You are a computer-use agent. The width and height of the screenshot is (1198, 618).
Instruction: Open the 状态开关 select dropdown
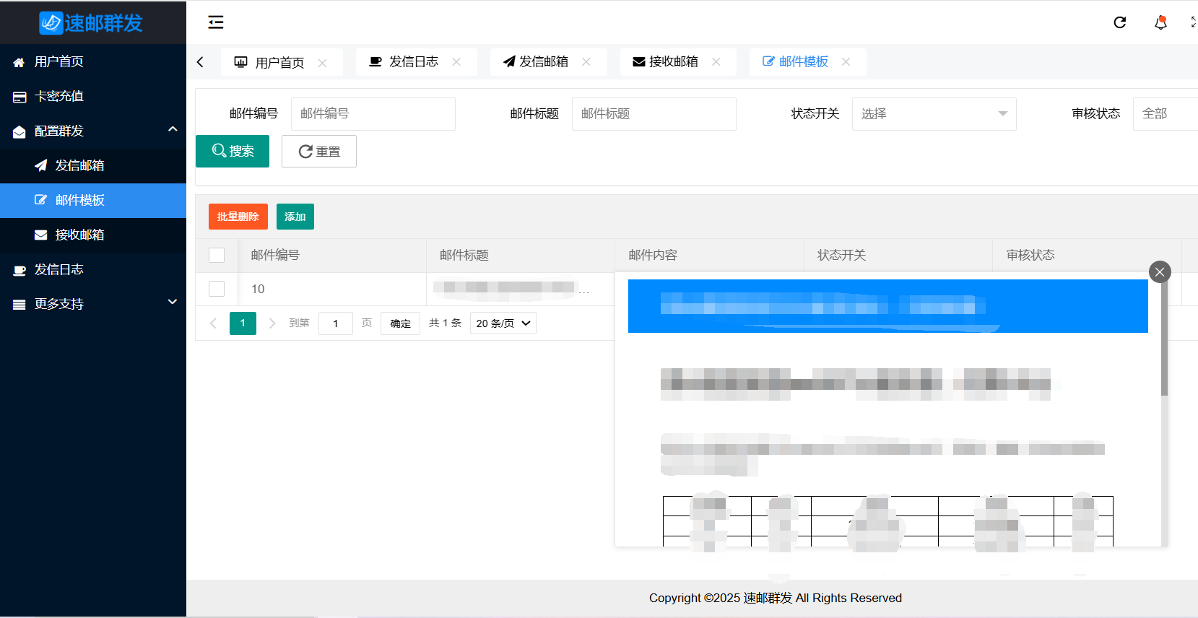point(934,114)
